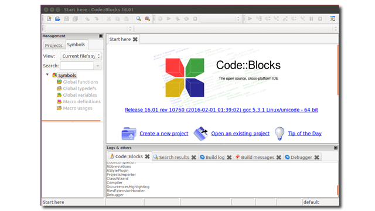Click the 'Compiler' line in the log
Image resolution: width=375 pixels, height=211 pixels.
click(x=114, y=182)
